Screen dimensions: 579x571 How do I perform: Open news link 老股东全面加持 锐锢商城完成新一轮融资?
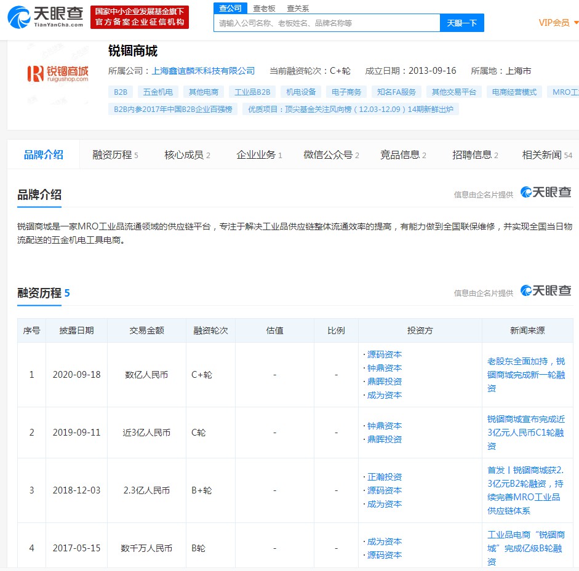[526, 375]
